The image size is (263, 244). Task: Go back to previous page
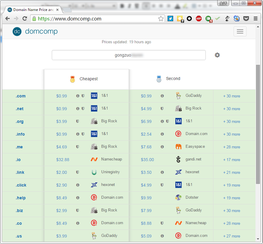click(7, 18)
